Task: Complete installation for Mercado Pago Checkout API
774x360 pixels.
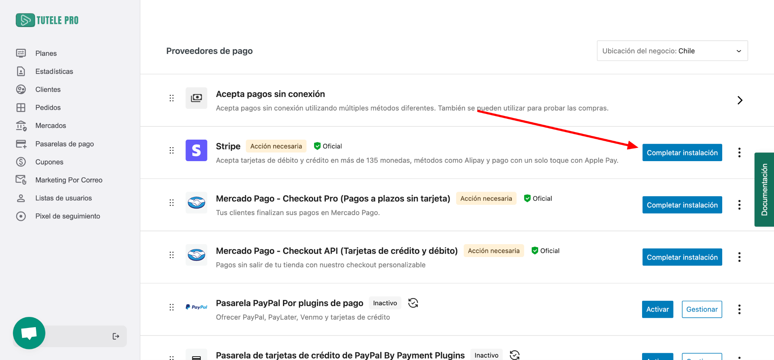Action: (682, 257)
